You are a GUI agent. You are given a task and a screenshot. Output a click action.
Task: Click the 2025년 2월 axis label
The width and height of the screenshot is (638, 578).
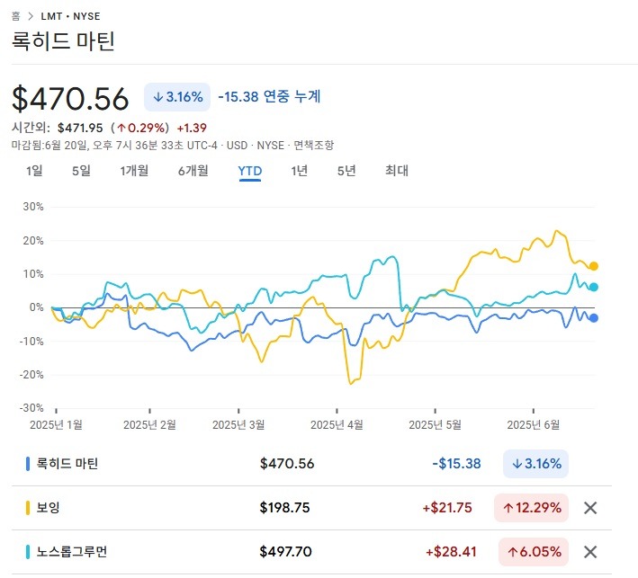click(x=149, y=425)
